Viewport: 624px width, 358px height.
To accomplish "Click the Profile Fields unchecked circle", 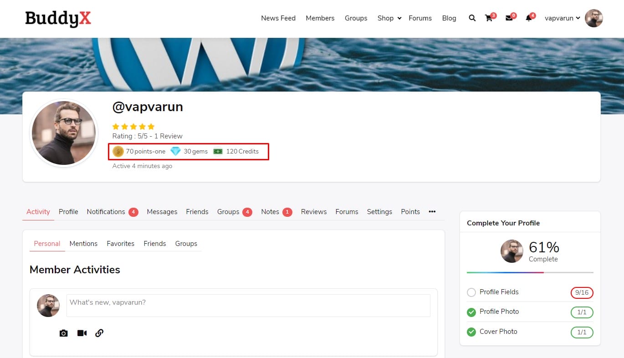I will [471, 292].
